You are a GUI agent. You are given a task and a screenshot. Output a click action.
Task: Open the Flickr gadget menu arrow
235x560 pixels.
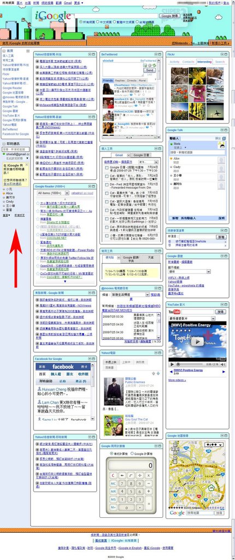[x=221, y=54]
